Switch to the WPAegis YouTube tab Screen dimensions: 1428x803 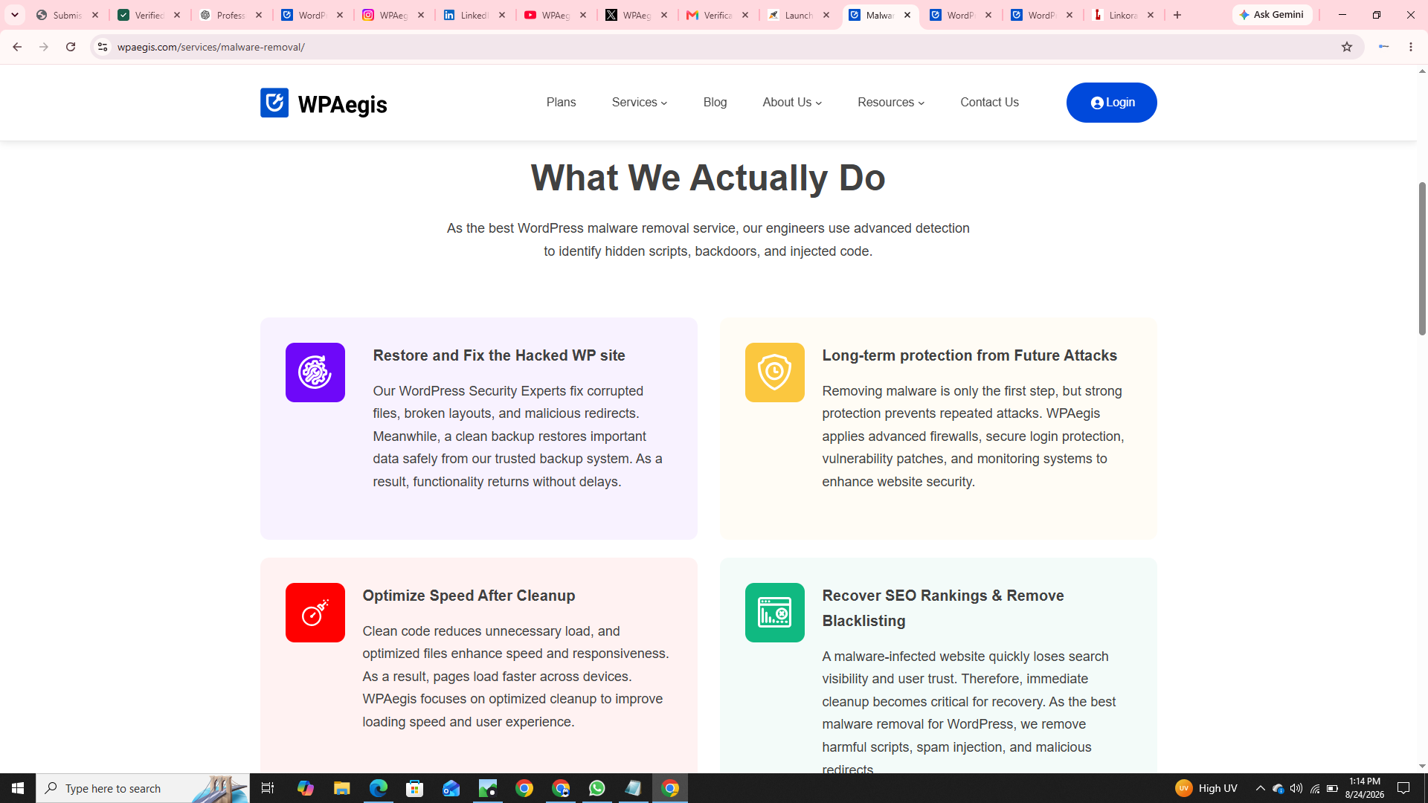pos(556,15)
